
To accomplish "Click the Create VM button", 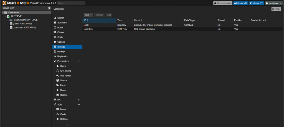I will pos(241,3).
